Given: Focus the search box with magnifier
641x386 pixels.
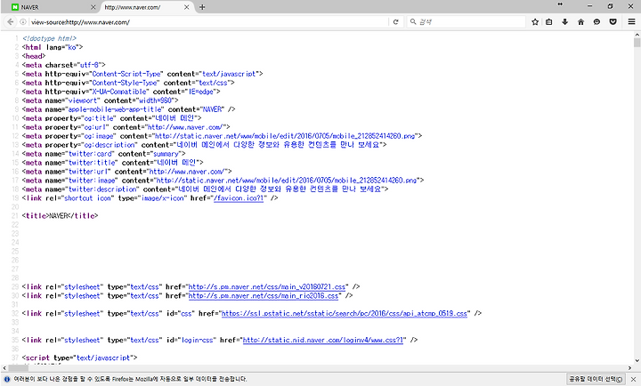Looking at the screenshot, I should pos(466,22).
